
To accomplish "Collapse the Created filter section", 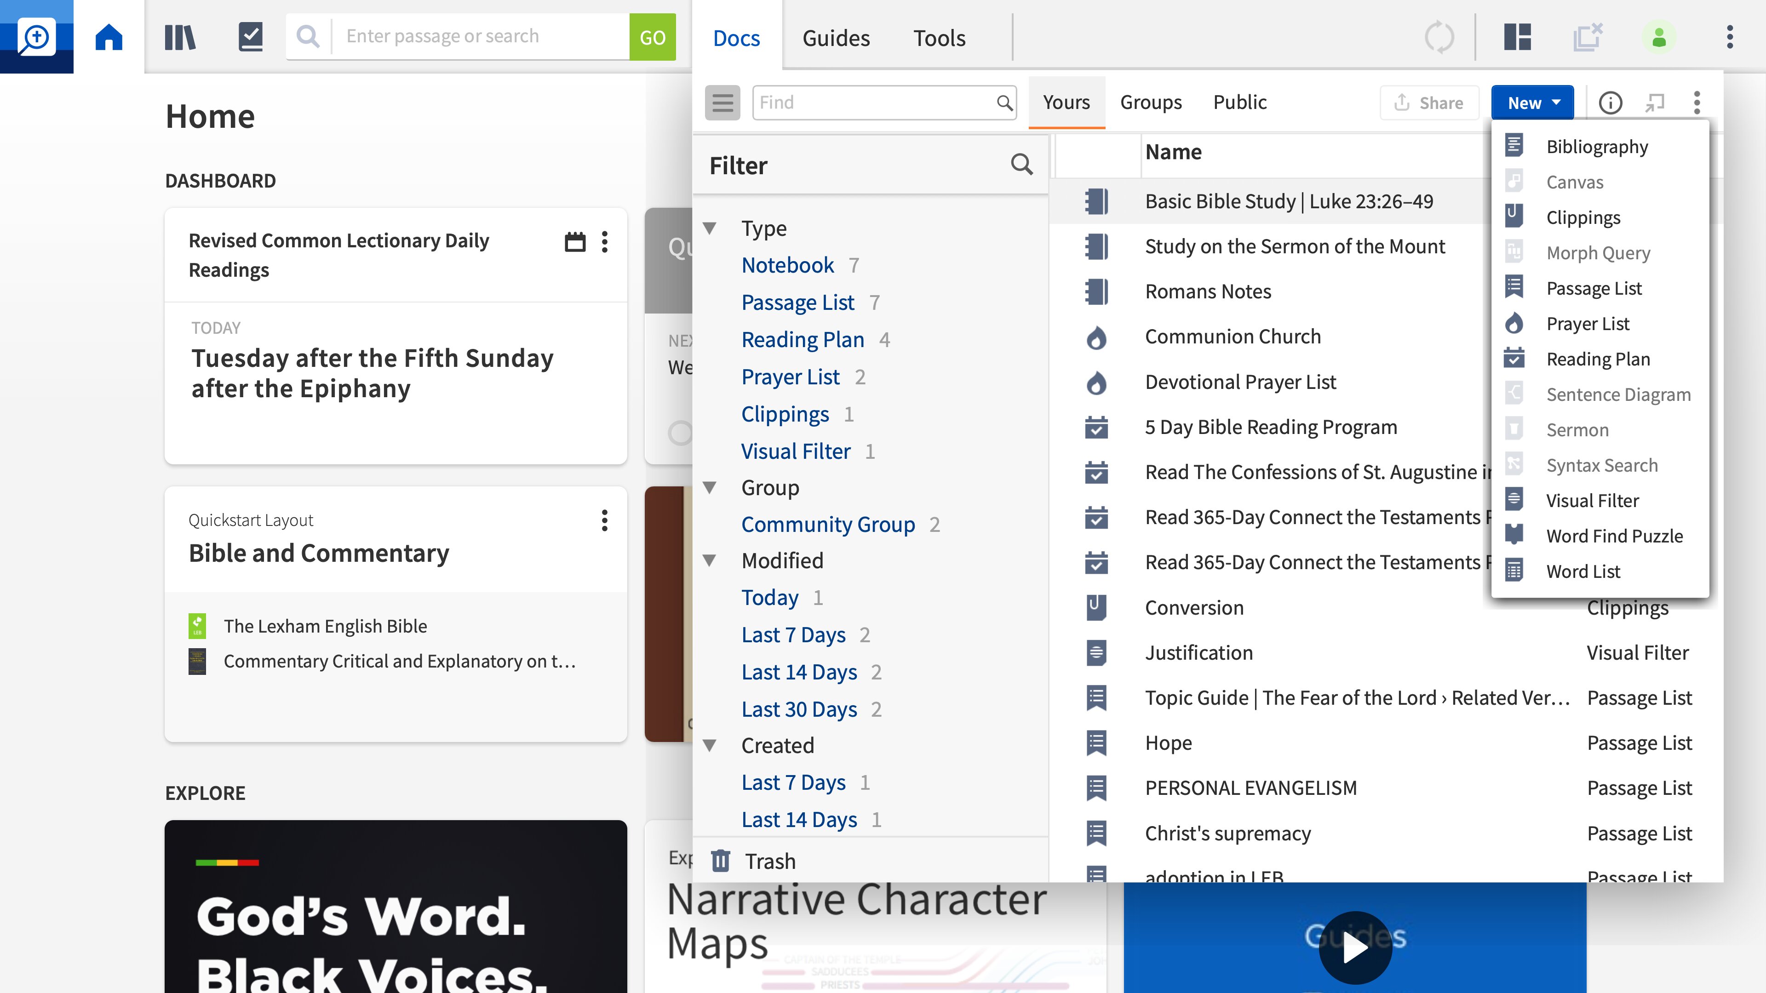I will tap(710, 745).
